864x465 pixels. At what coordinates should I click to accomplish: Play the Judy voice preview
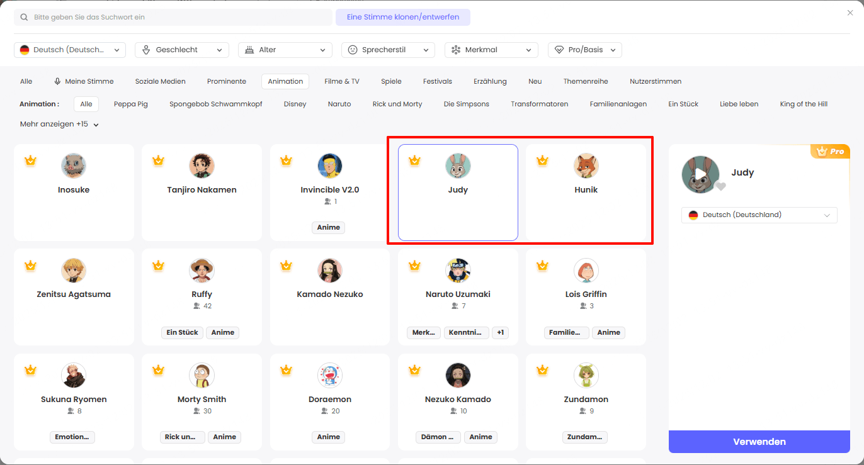[x=700, y=174]
